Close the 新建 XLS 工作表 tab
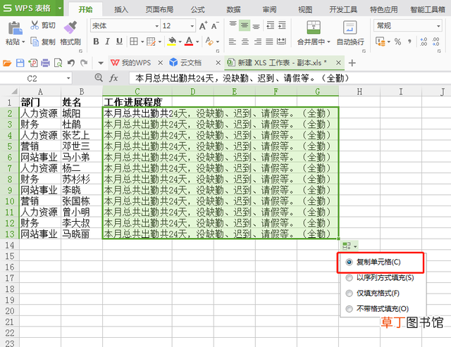Image resolution: width=451 pixels, height=347 pixels. (x=338, y=63)
